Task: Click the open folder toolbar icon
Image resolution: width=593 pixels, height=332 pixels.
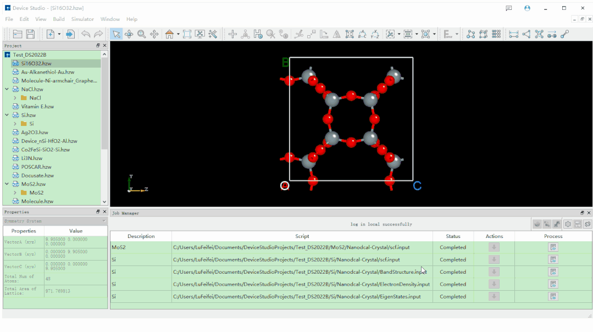Action: 18,34
